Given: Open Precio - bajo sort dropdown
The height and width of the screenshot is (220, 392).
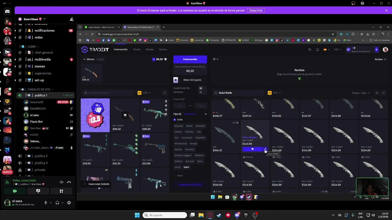Looking at the screenshot, I should point(361,93).
